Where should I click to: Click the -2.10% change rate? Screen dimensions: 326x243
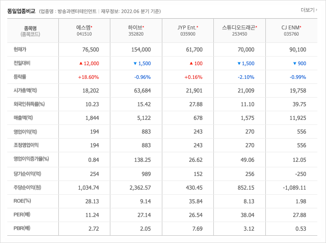click(246, 77)
